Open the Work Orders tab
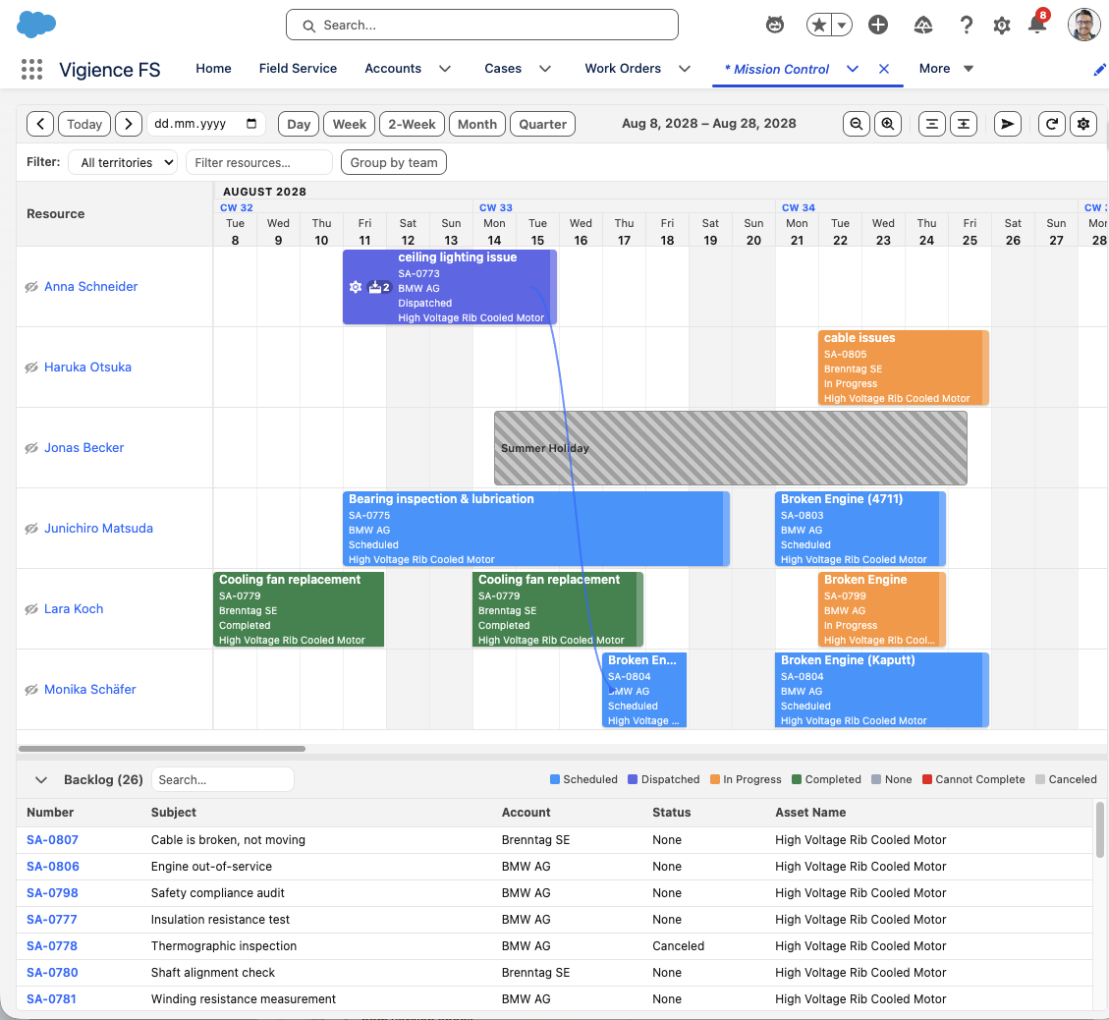Viewport: 1109px width, 1020px height. 623,69
